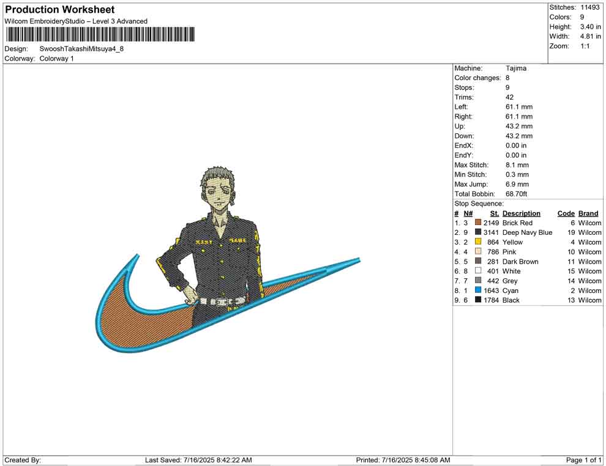Click the Trims value '42'
The width and height of the screenshot is (606, 466).
(x=509, y=97)
